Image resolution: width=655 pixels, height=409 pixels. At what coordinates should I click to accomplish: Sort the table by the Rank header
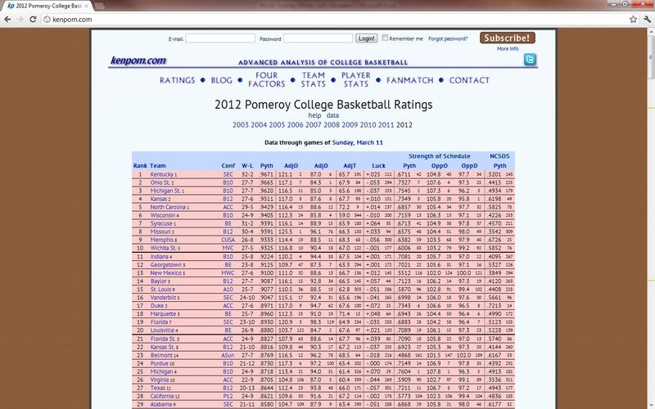(140, 166)
